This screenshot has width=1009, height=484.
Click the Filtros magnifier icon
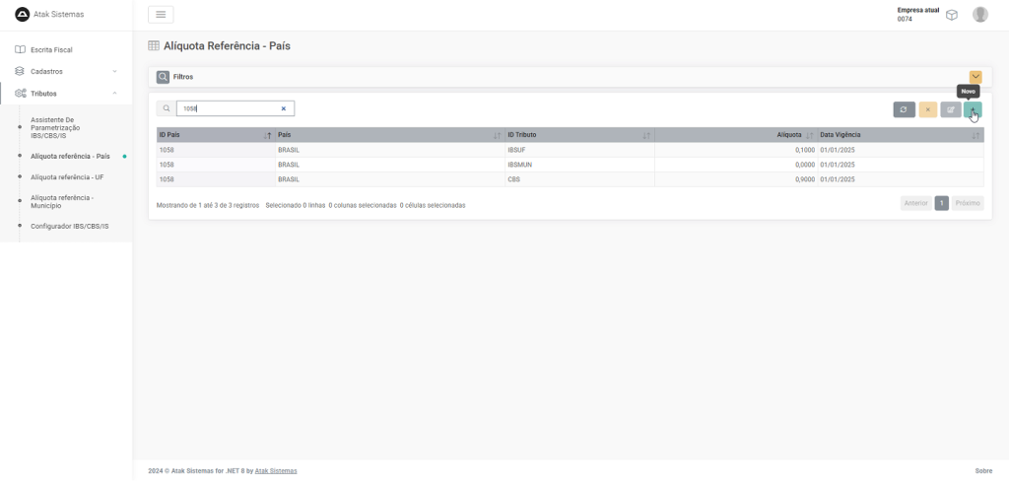point(163,76)
